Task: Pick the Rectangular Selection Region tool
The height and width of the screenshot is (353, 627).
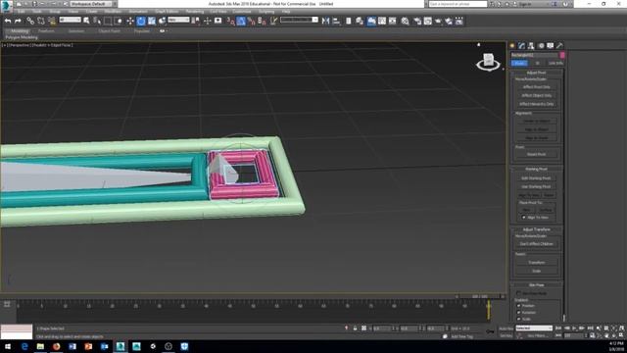Action: point(108,21)
